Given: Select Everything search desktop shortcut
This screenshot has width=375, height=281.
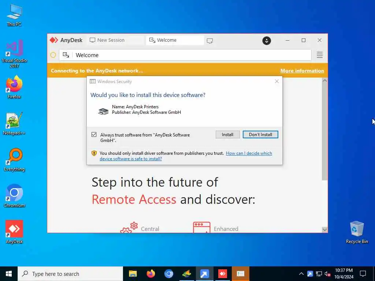Looking at the screenshot, I should 14,160.
